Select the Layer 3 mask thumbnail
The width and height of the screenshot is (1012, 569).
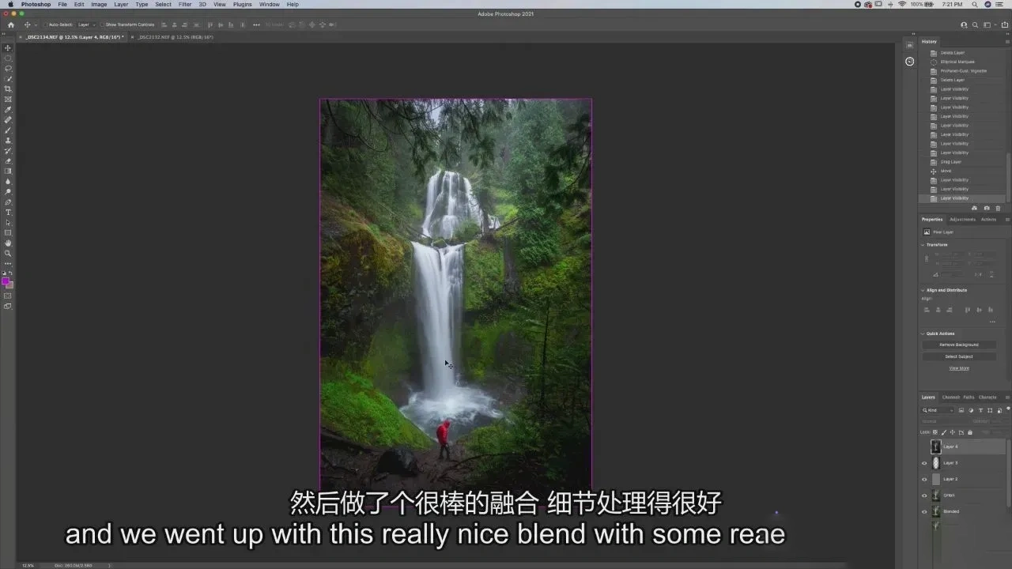tap(936, 463)
